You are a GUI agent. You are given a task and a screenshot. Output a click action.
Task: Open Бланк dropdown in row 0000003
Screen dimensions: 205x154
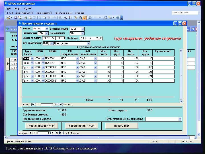43,76
